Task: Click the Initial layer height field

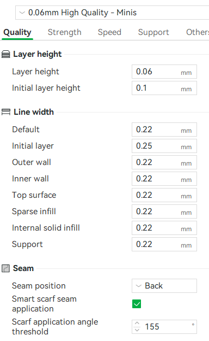Action: tap(164, 88)
